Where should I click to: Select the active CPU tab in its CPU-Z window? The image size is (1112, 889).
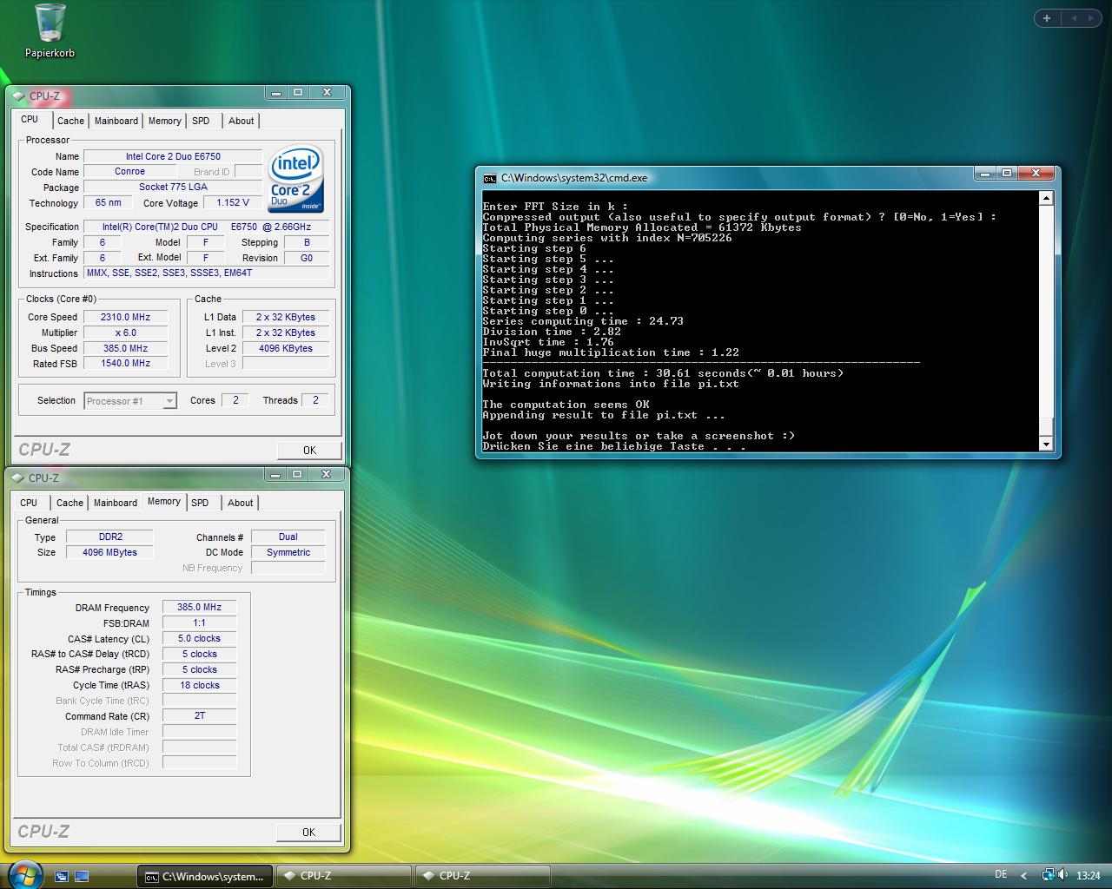(30, 120)
